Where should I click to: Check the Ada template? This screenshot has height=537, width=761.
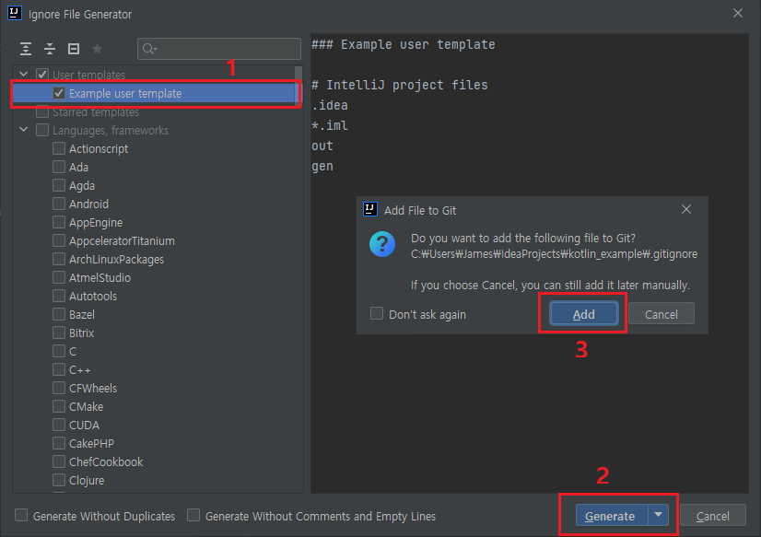point(59,167)
